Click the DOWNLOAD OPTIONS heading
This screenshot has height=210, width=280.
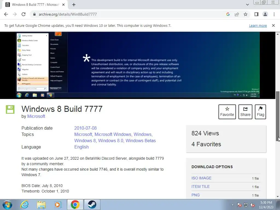click(x=212, y=167)
